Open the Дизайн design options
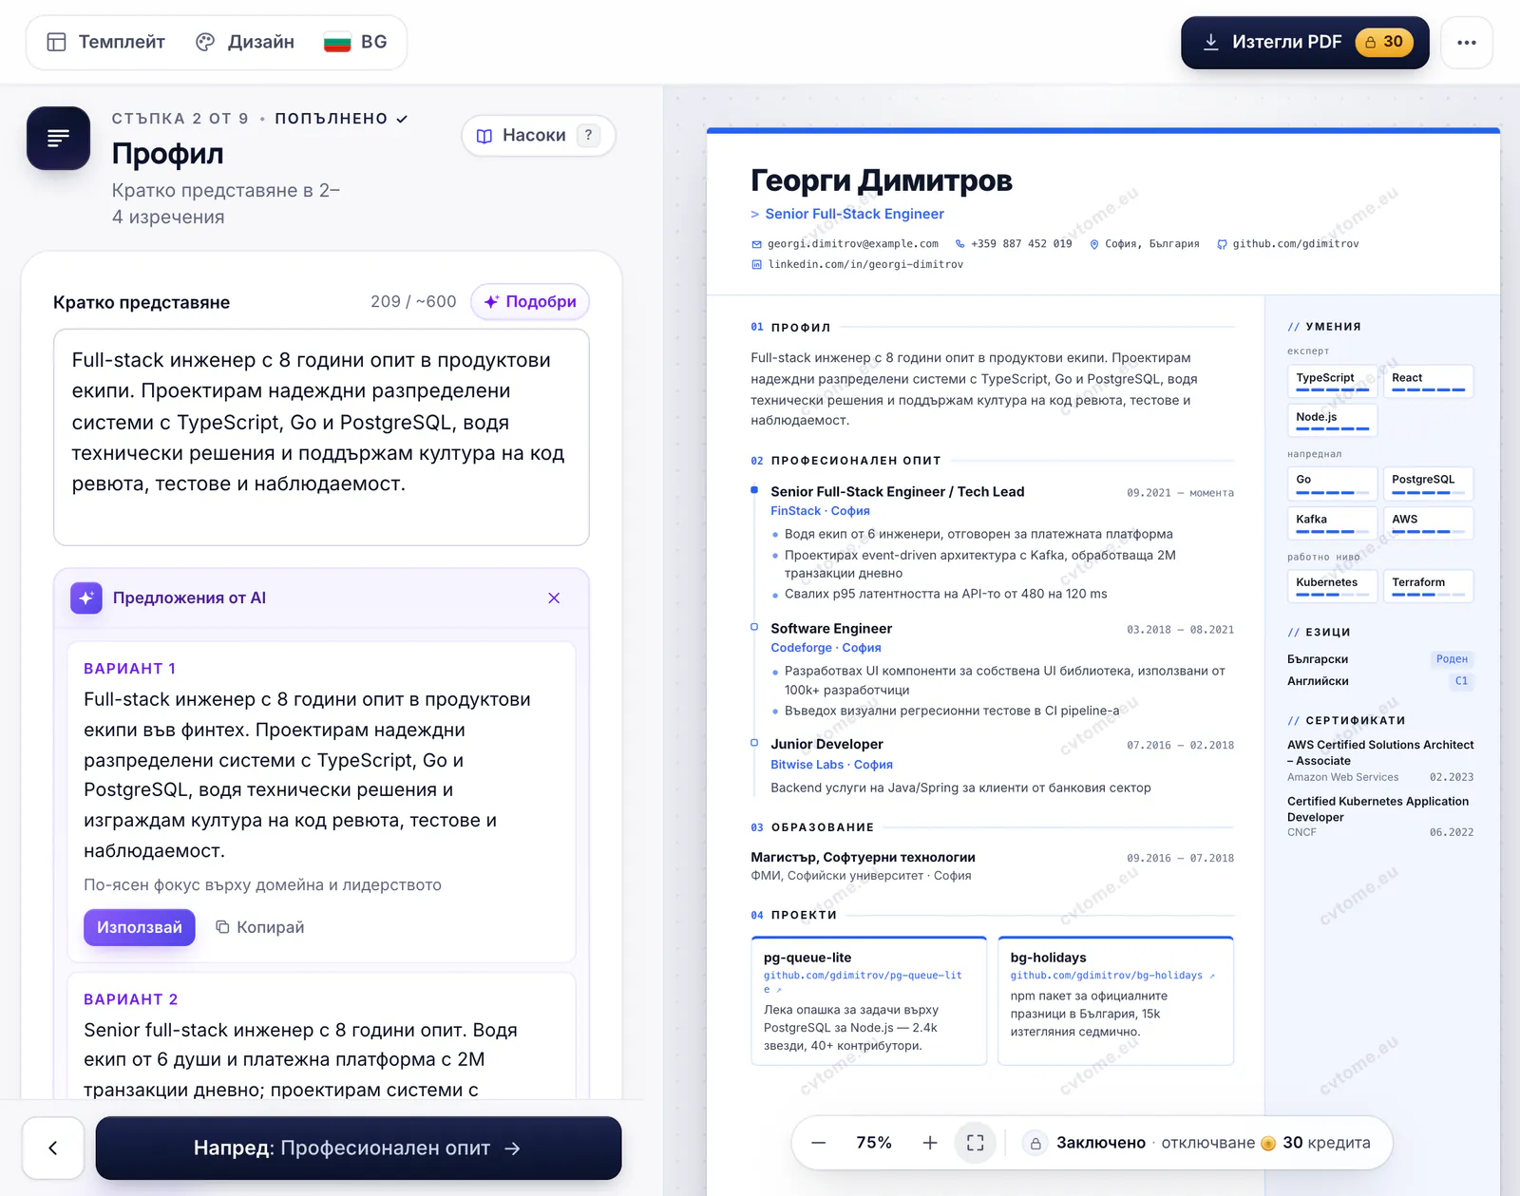The width and height of the screenshot is (1520, 1196). tap(245, 42)
